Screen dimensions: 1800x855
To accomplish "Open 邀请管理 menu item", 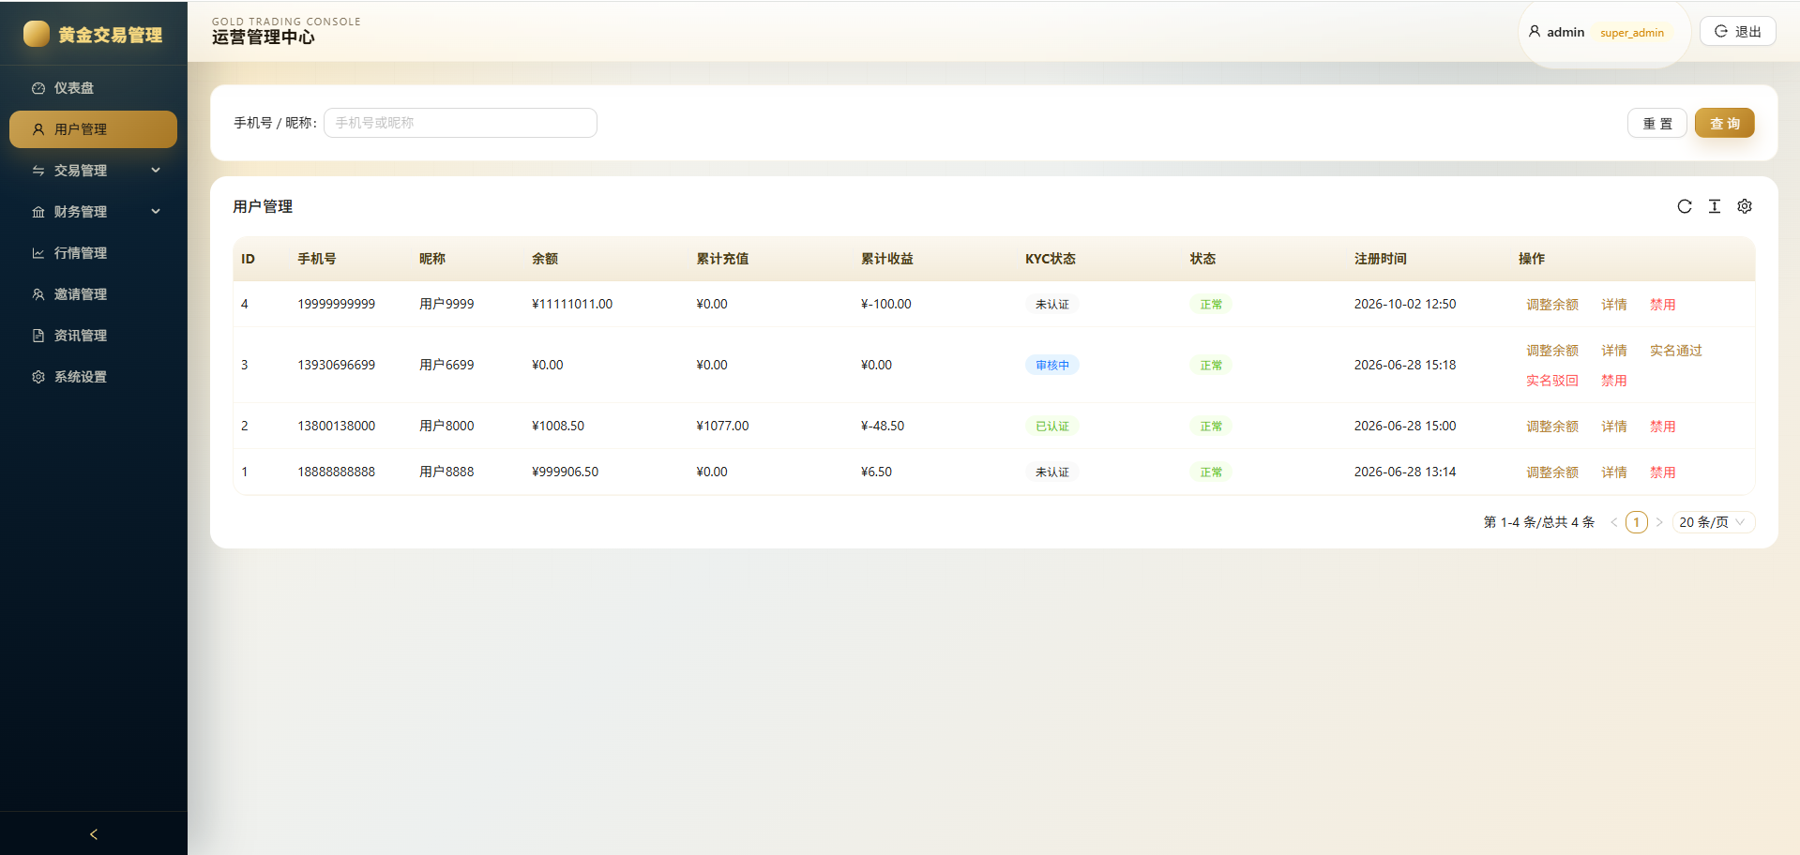I will (93, 294).
